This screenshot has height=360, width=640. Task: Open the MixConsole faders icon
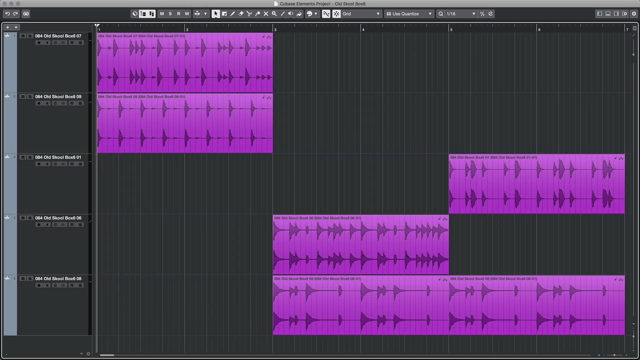coord(152,14)
